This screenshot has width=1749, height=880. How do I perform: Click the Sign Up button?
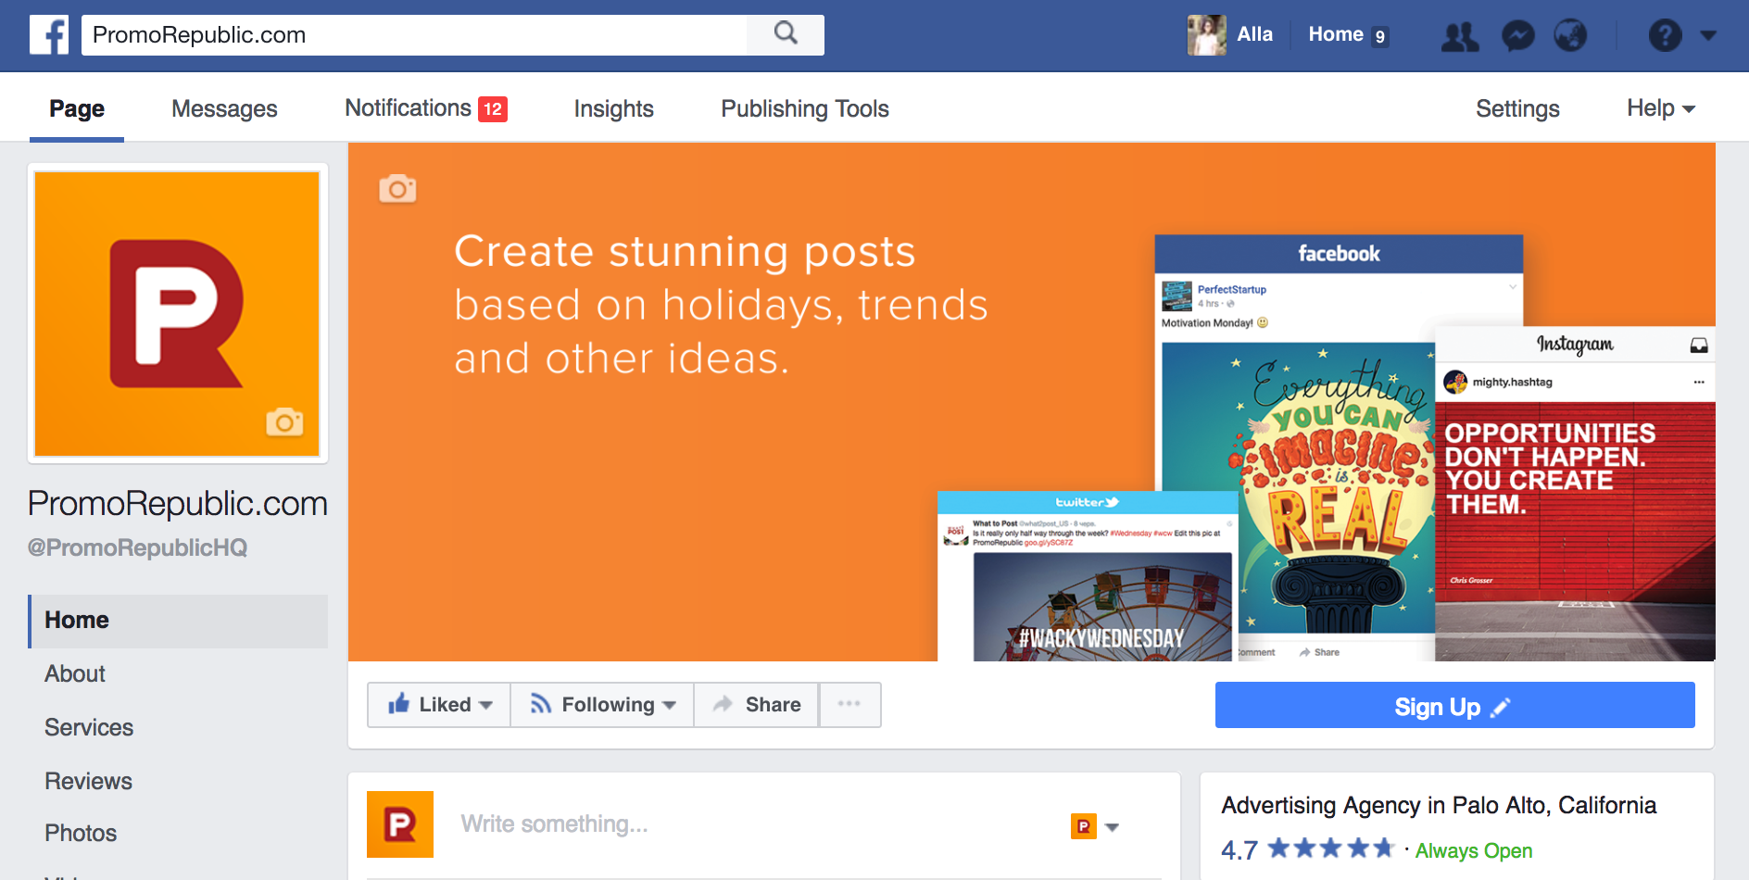[1454, 706]
